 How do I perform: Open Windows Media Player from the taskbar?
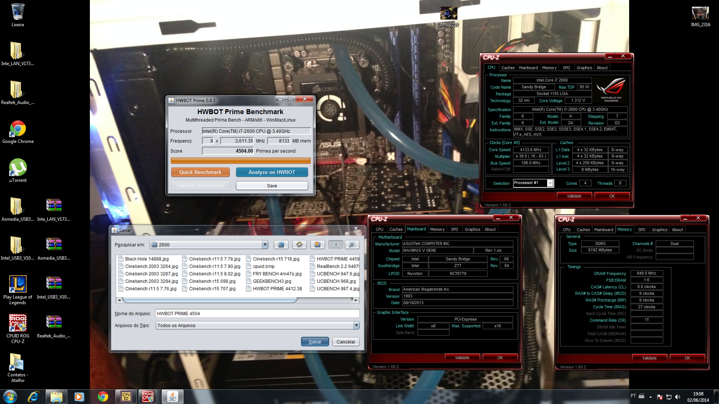[79, 397]
